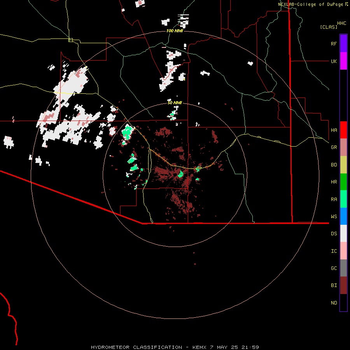The image size is (350, 350).
Task: Click the blue WS legend swatch
Action: pos(343,216)
